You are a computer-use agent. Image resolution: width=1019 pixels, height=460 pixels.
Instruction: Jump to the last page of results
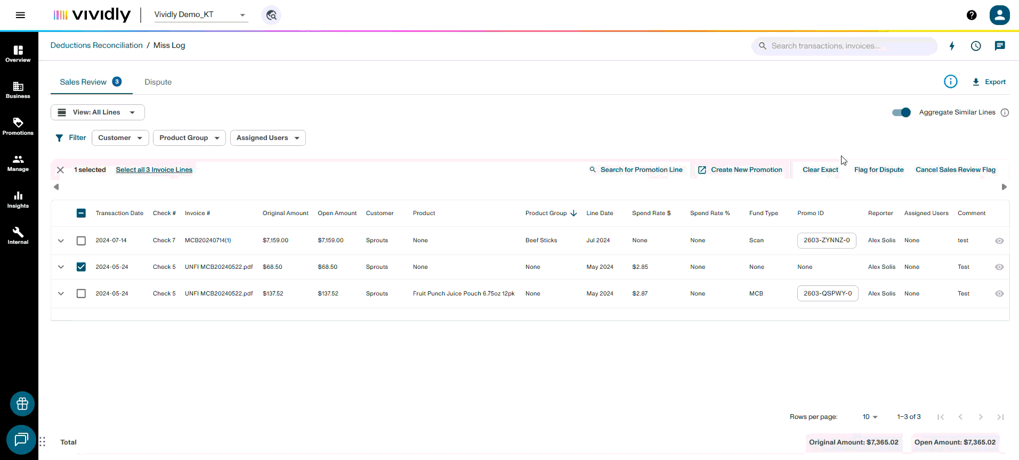coord(1000,417)
